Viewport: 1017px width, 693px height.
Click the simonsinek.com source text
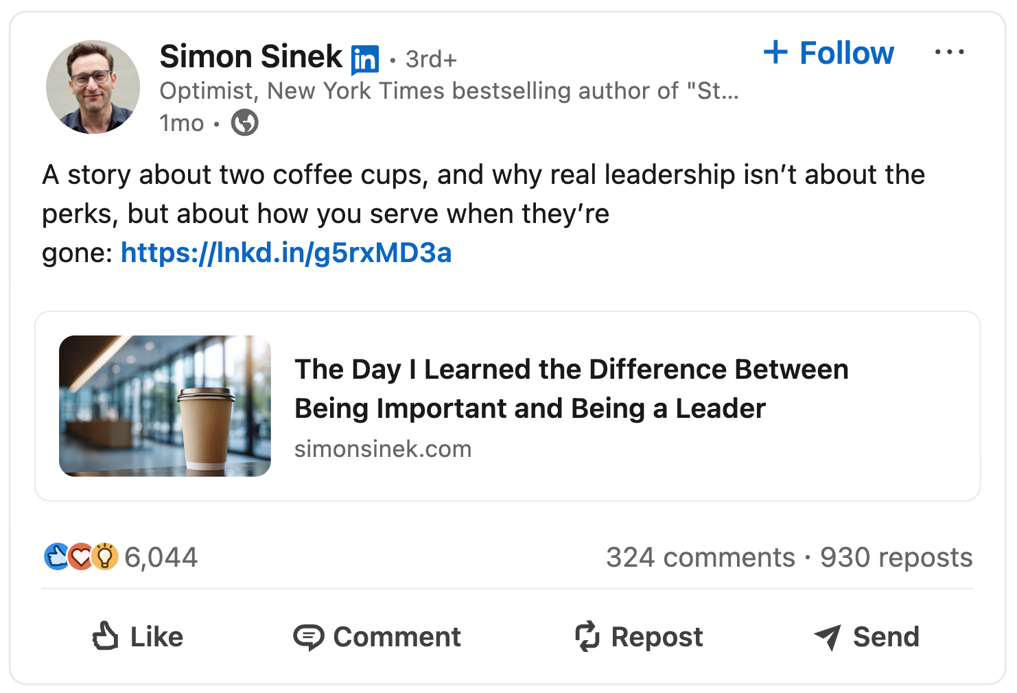click(x=383, y=449)
